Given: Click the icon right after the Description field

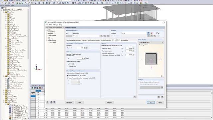Looking at the screenshot, I should tap(102, 36).
